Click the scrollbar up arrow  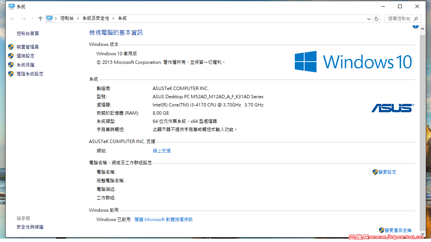(422, 29)
